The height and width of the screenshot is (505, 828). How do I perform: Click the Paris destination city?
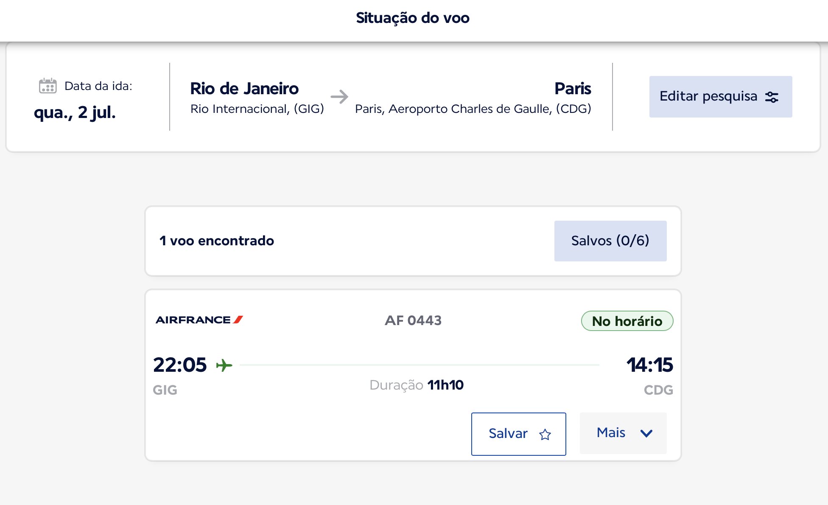(x=573, y=89)
